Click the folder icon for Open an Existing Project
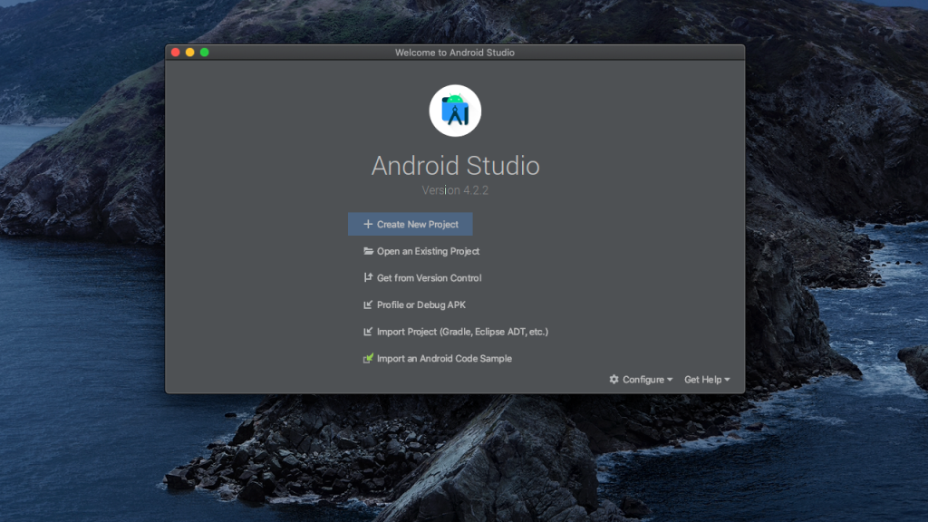Viewport: 928px width, 522px height. click(x=368, y=251)
